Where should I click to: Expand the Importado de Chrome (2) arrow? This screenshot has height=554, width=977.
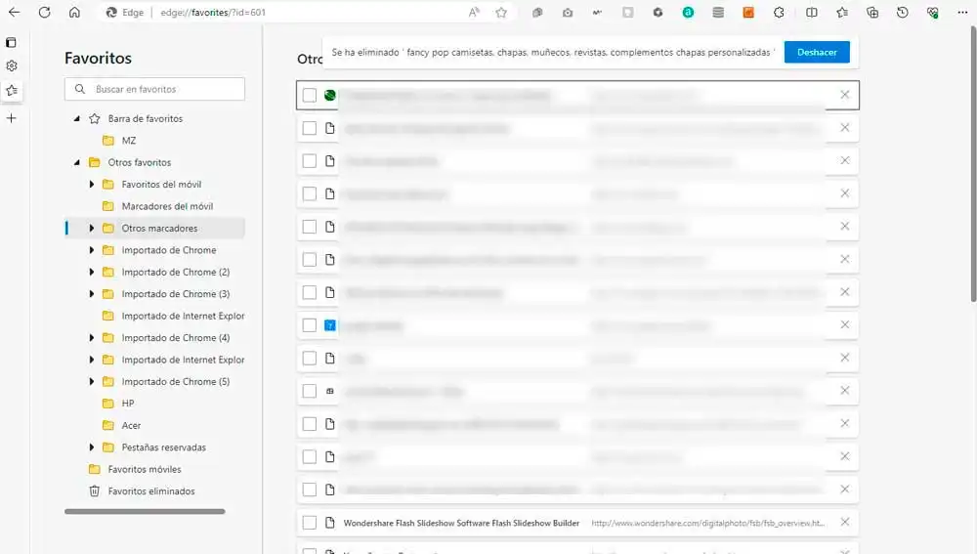[92, 272]
